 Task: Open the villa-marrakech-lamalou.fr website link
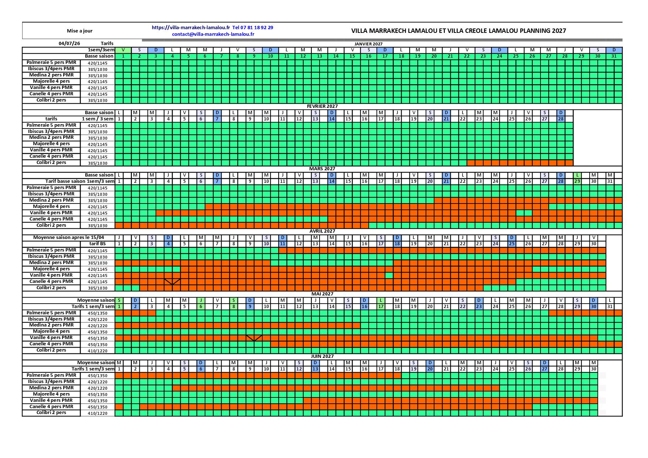pos(191,27)
